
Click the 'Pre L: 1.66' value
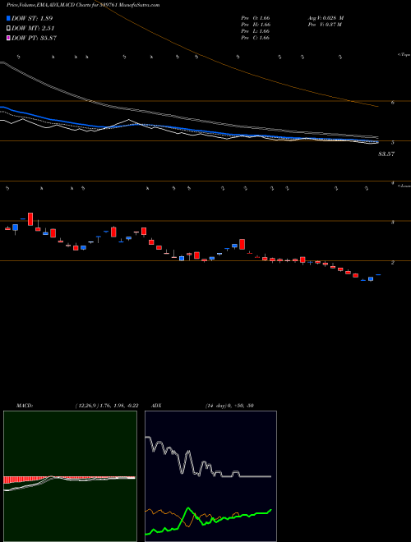click(256, 31)
